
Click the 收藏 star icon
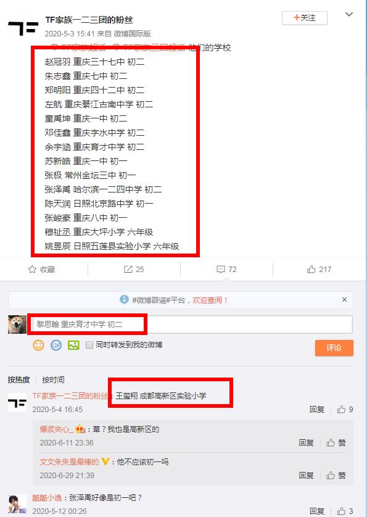pyautogui.click(x=32, y=270)
